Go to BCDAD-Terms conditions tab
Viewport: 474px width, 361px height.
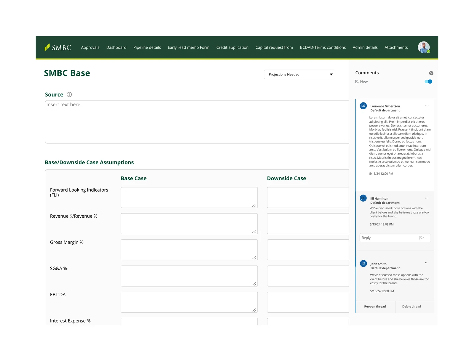(x=323, y=47)
